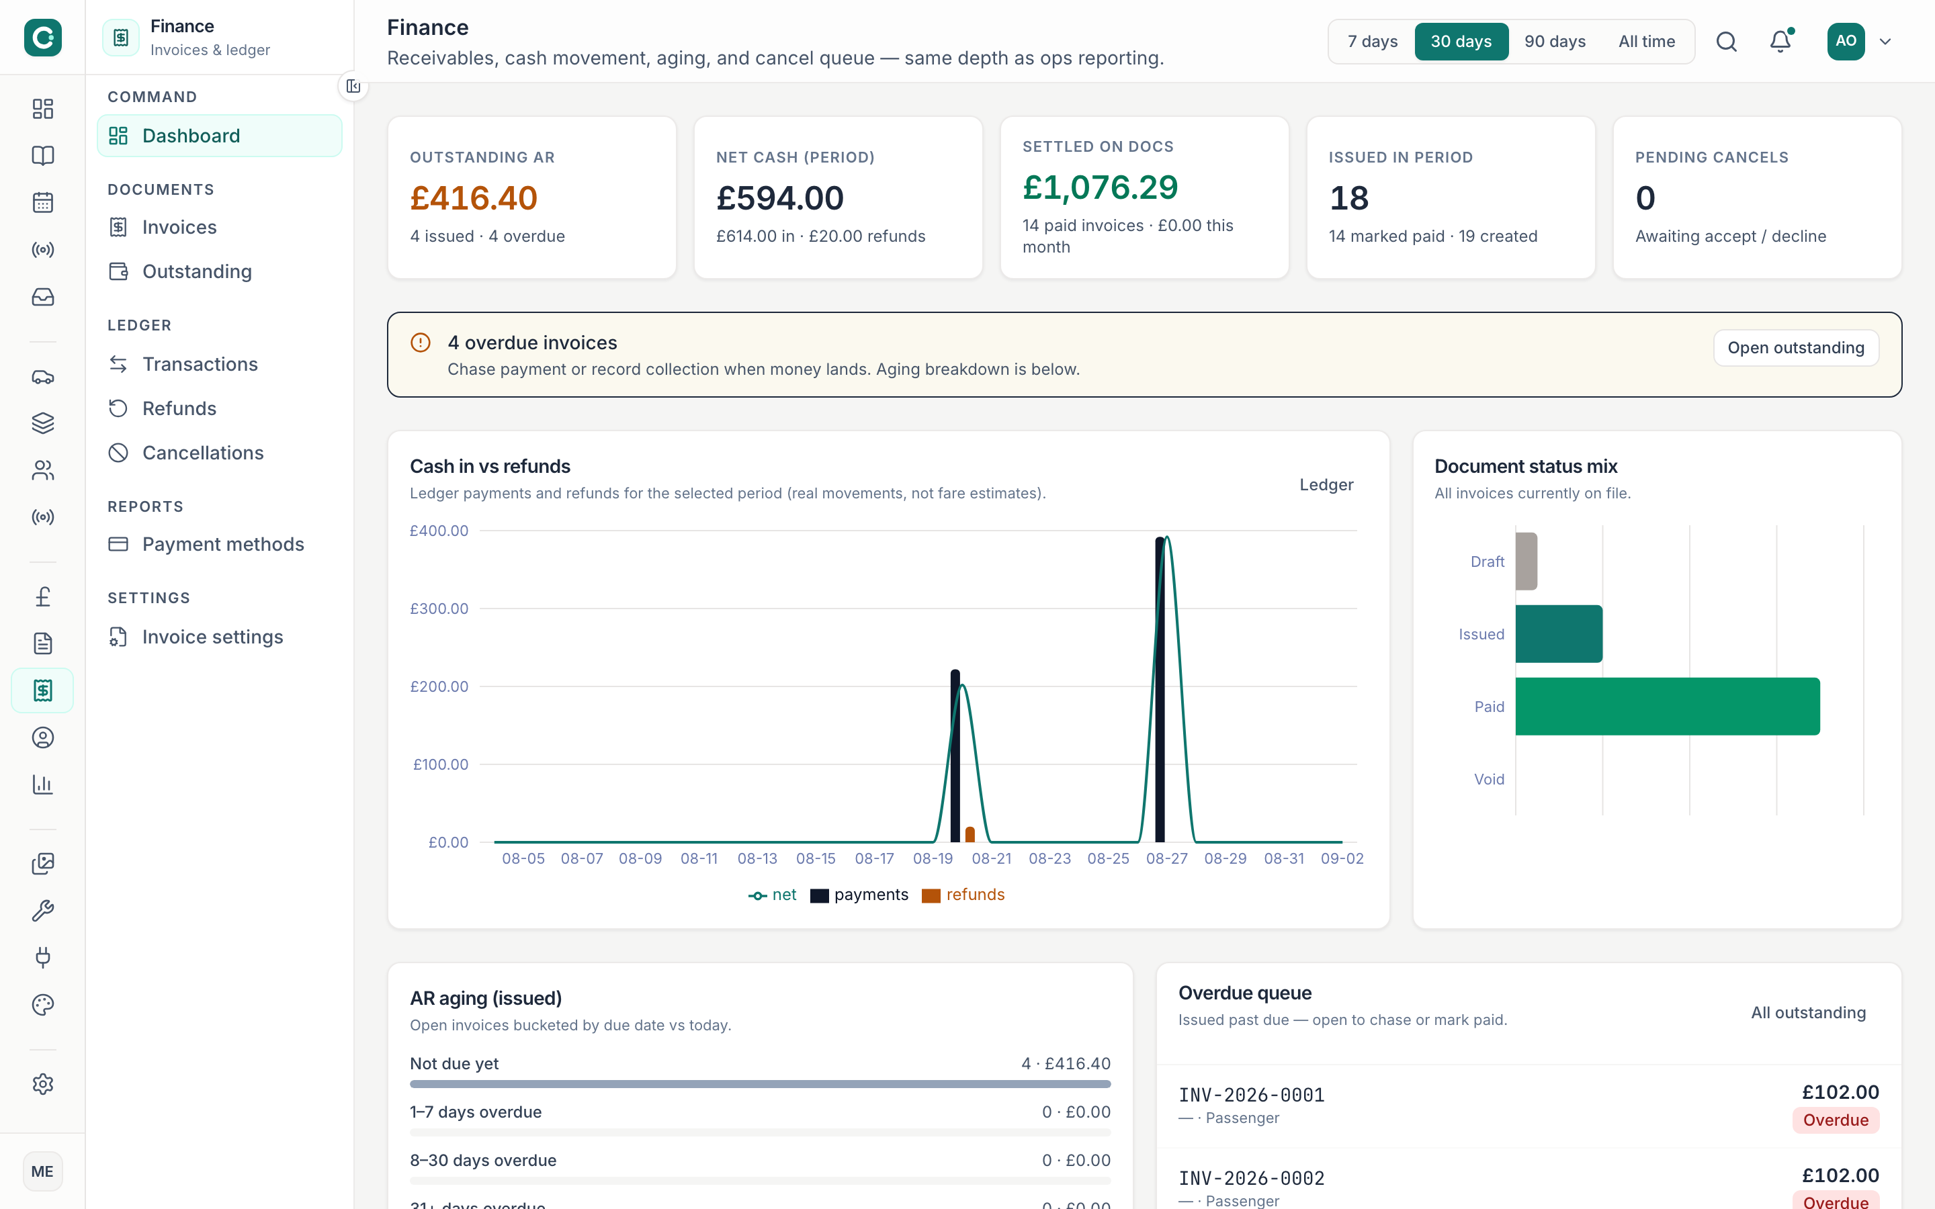Select the All time range
The height and width of the screenshot is (1209, 1935).
pos(1646,42)
